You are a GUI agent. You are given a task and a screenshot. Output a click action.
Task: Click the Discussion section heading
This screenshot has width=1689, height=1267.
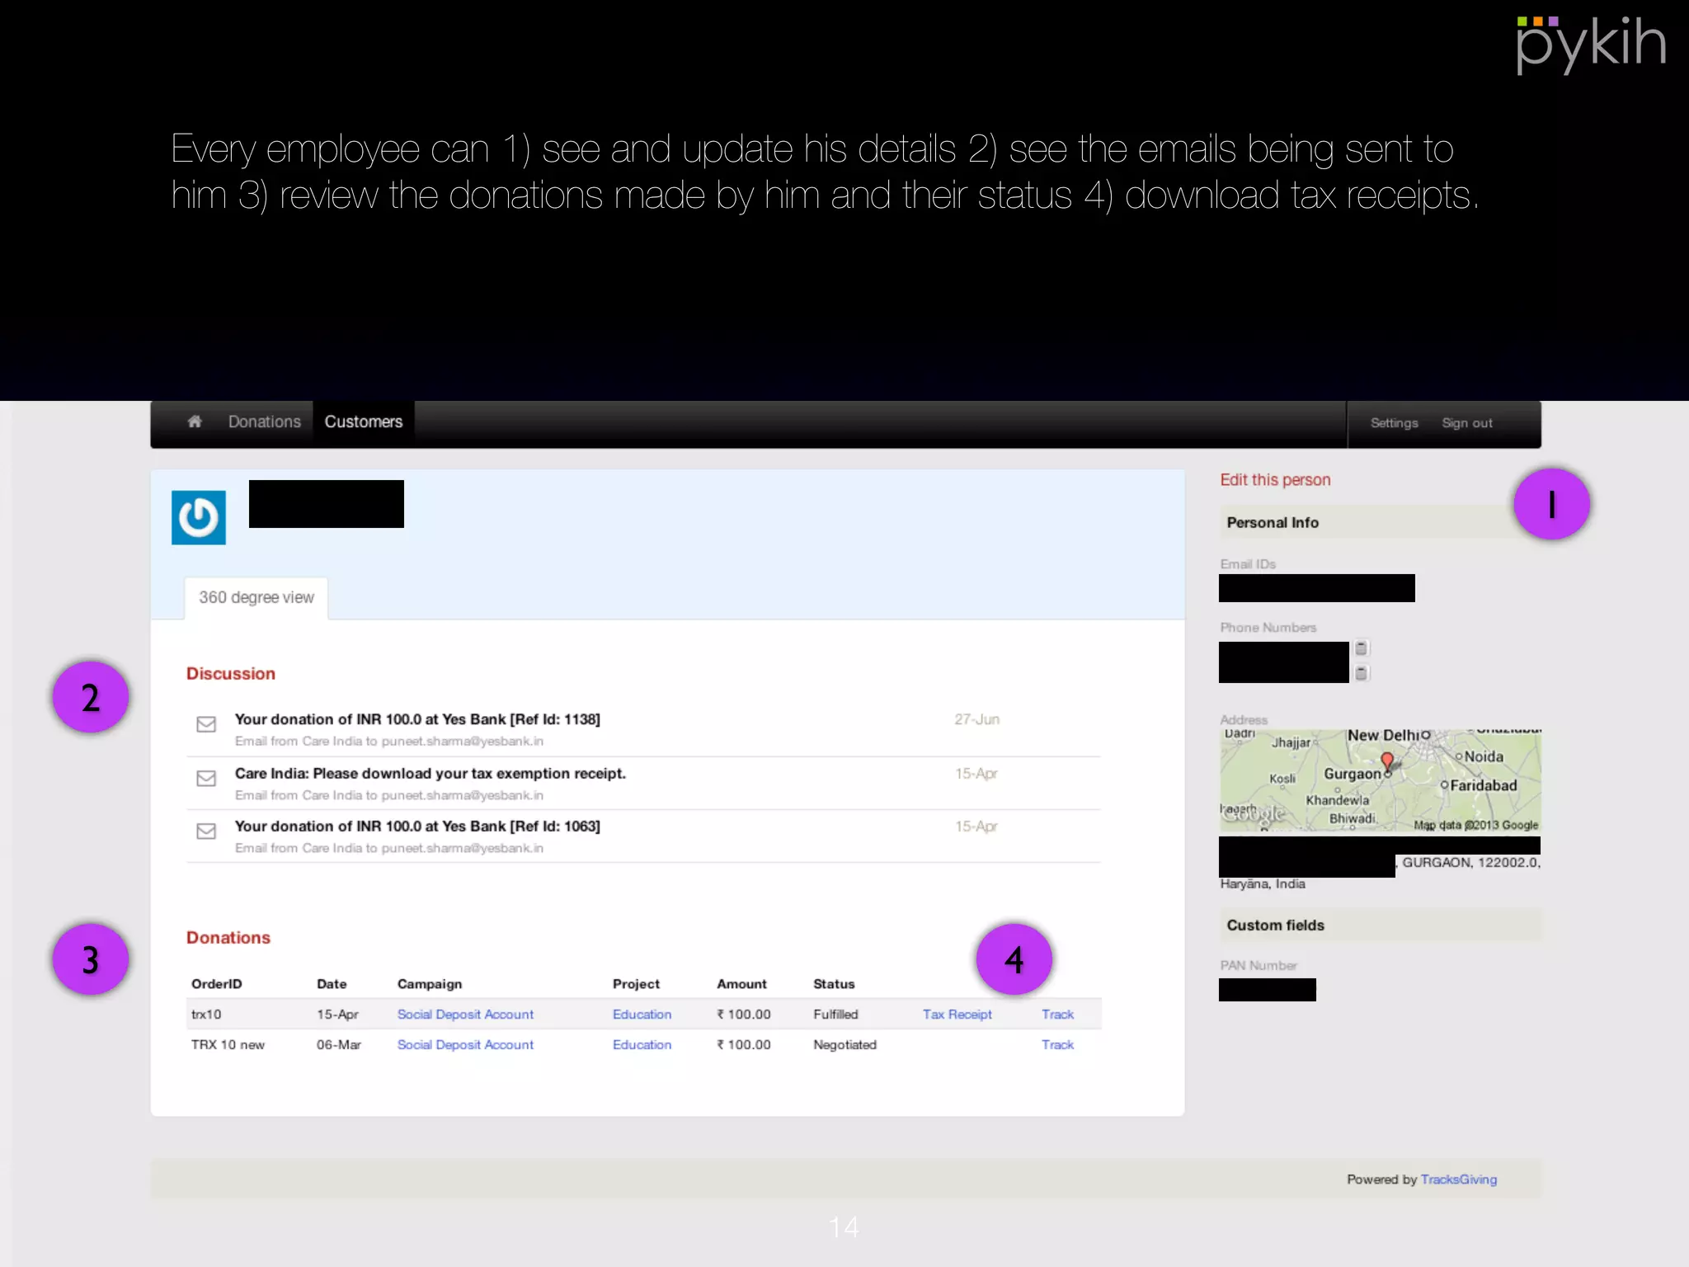pyautogui.click(x=231, y=674)
